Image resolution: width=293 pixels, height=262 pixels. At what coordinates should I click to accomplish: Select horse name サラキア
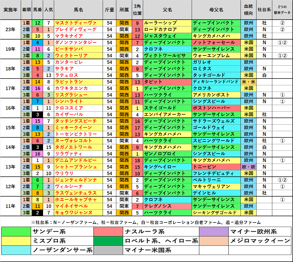click(78, 69)
